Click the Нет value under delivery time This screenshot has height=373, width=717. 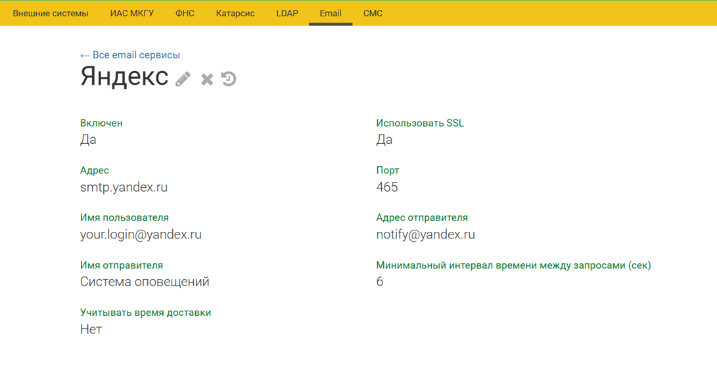point(91,329)
